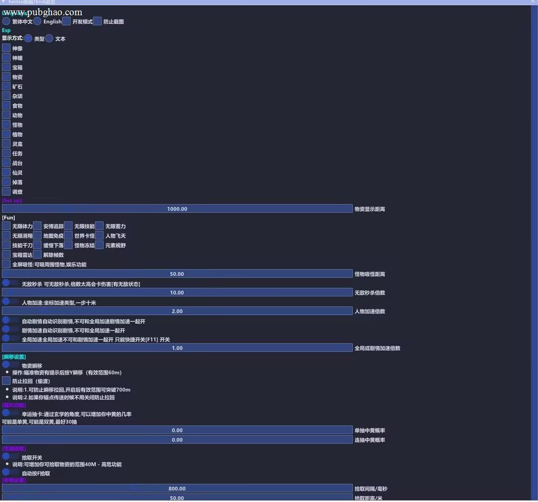This screenshot has width=538, height=502.
Task: Check the 任务 ESP checkbox
Action: (x=6, y=153)
